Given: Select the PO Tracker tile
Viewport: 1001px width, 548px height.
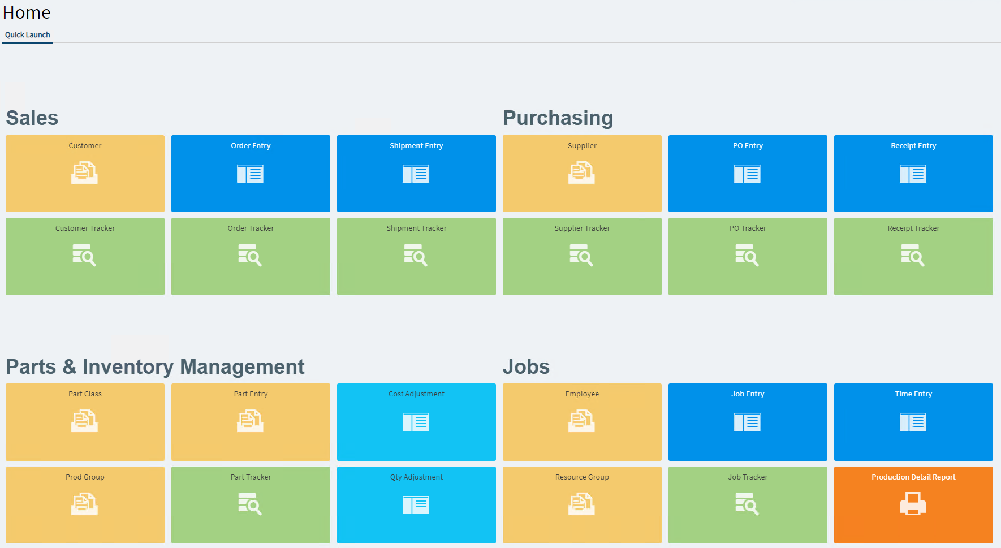Looking at the screenshot, I should point(748,256).
